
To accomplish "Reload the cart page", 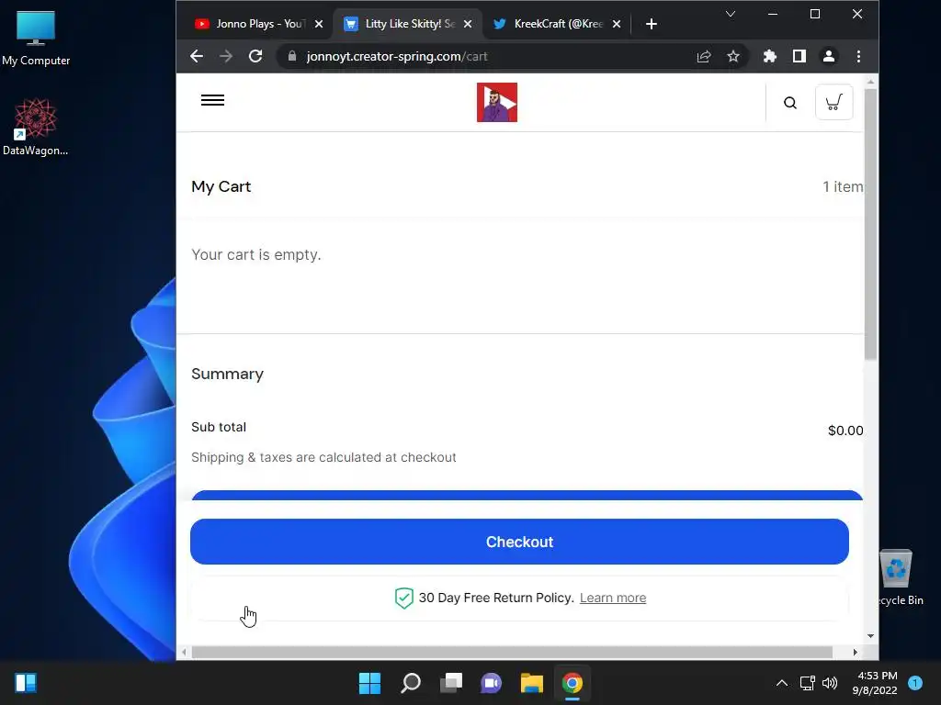I will (x=255, y=56).
